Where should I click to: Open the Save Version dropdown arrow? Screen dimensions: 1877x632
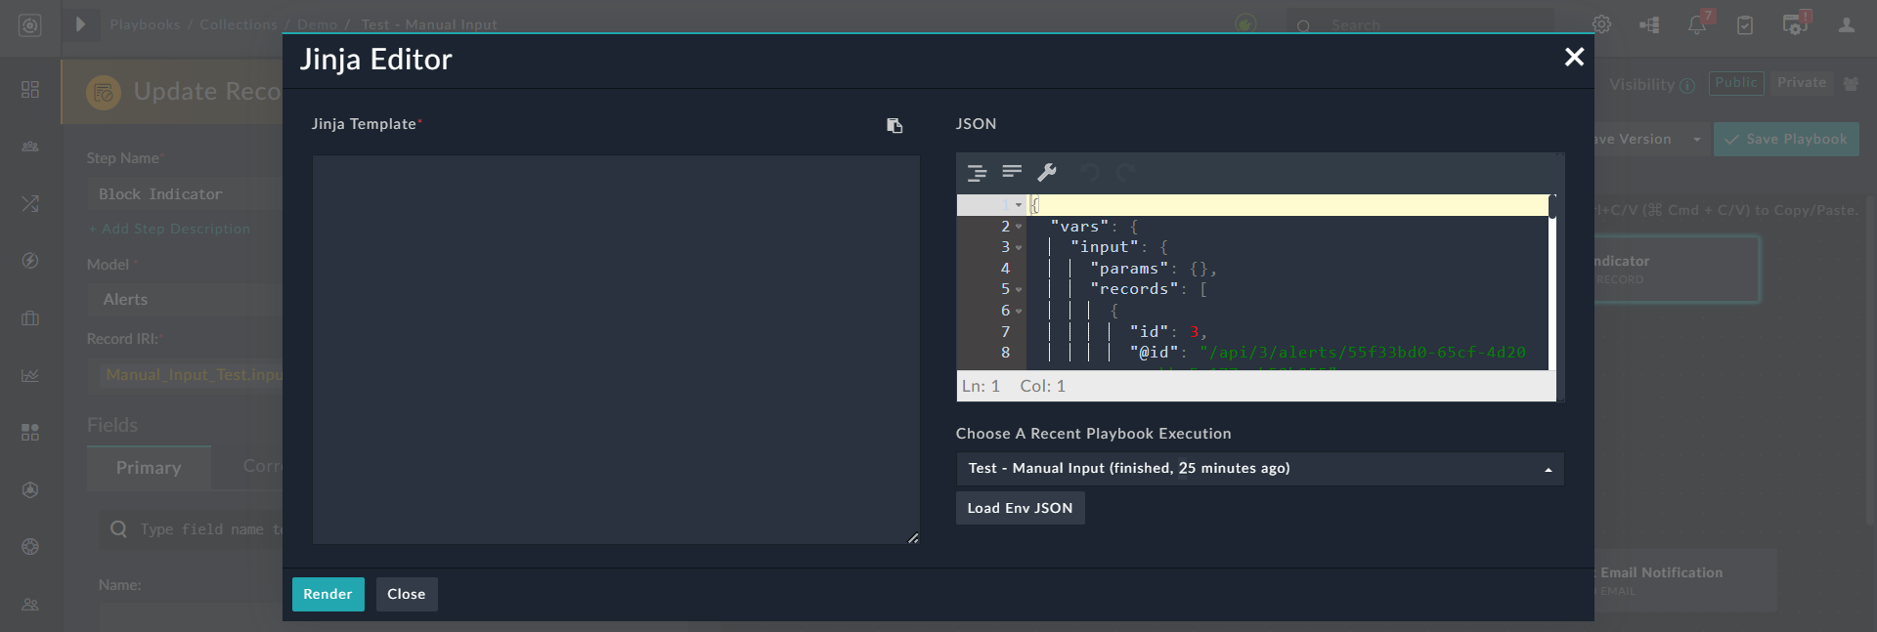[x=1697, y=140]
